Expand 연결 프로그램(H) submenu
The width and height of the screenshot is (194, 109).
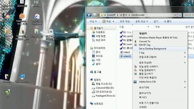point(160,57)
